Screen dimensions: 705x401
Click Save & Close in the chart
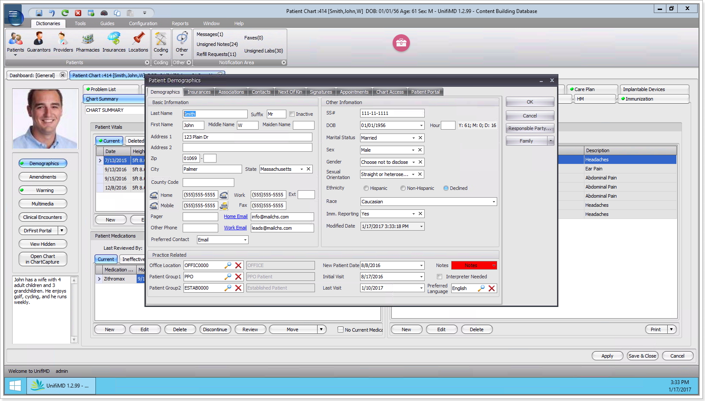pos(643,356)
